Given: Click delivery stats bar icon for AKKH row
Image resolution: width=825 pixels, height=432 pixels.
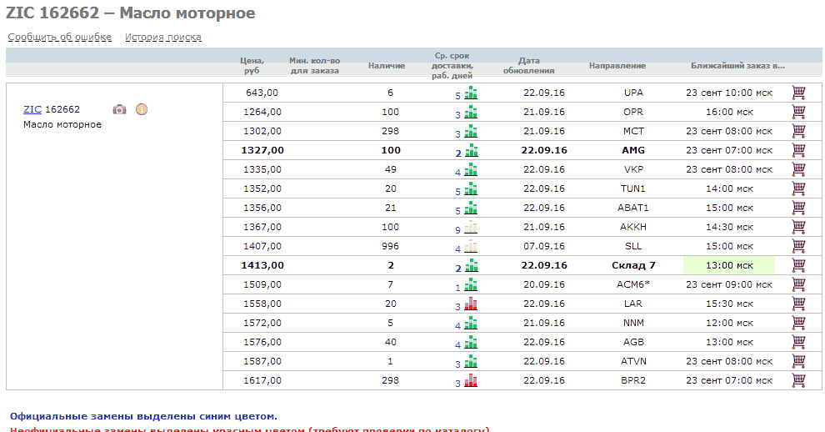Looking at the screenshot, I should coord(471,227).
